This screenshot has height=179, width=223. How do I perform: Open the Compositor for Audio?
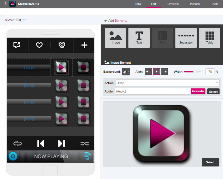[x=198, y=91]
